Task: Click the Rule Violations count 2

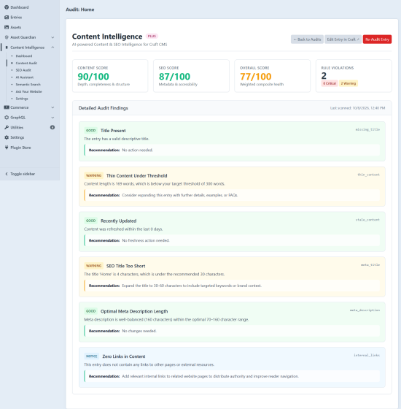Action: point(324,76)
